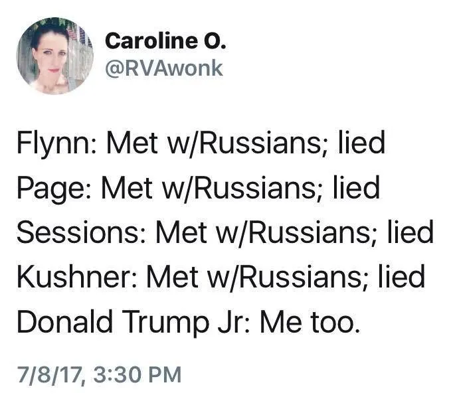This screenshot has width=453, height=403.
Task: Click 'w/Russians' on the Flynn line
Action: [x=243, y=145]
